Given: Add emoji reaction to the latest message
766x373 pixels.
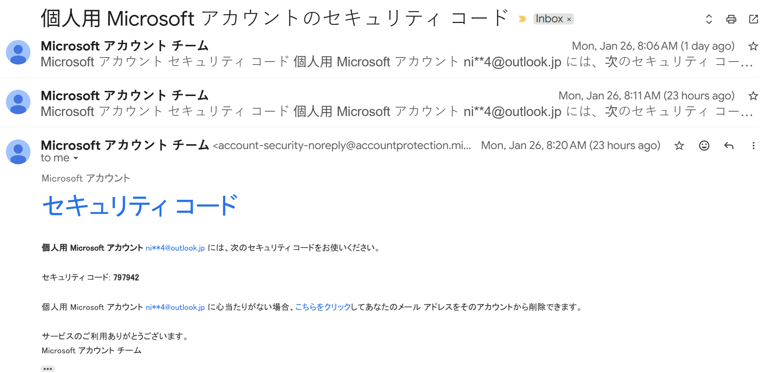Looking at the screenshot, I should (x=704, y=146).
